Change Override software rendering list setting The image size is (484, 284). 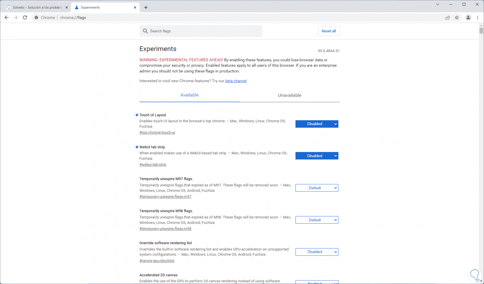(x=317, y=252)
